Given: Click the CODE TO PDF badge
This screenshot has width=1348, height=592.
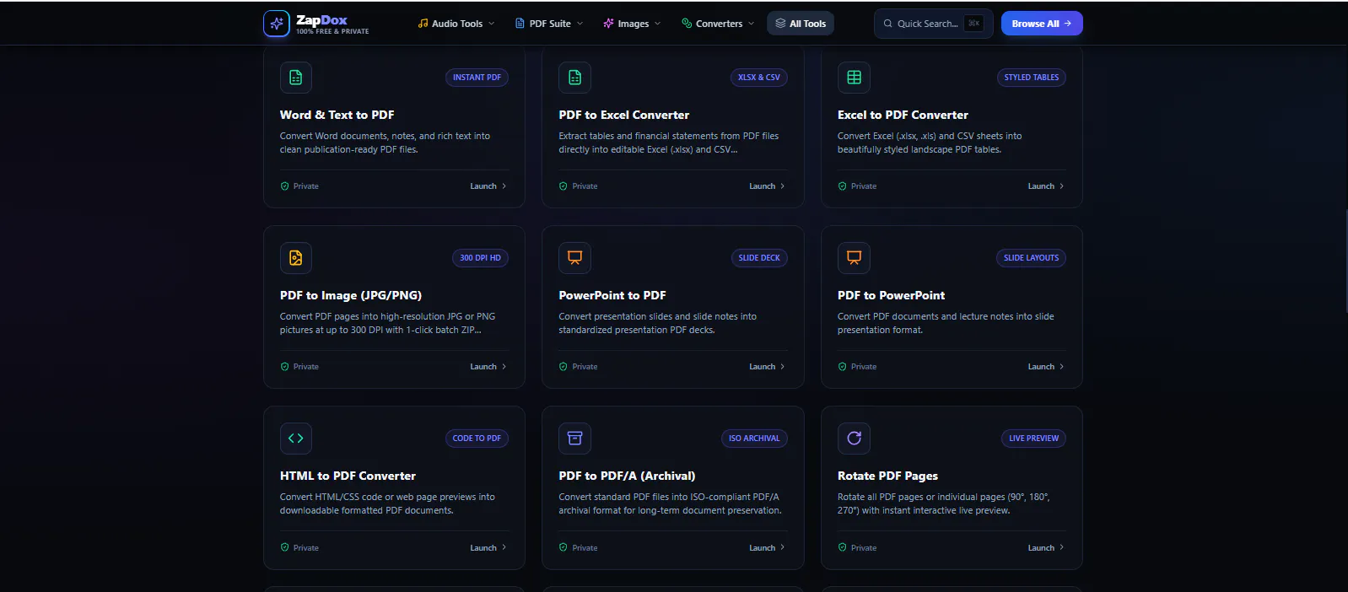Looking at the screenshot, I should (x=477, y=439).
